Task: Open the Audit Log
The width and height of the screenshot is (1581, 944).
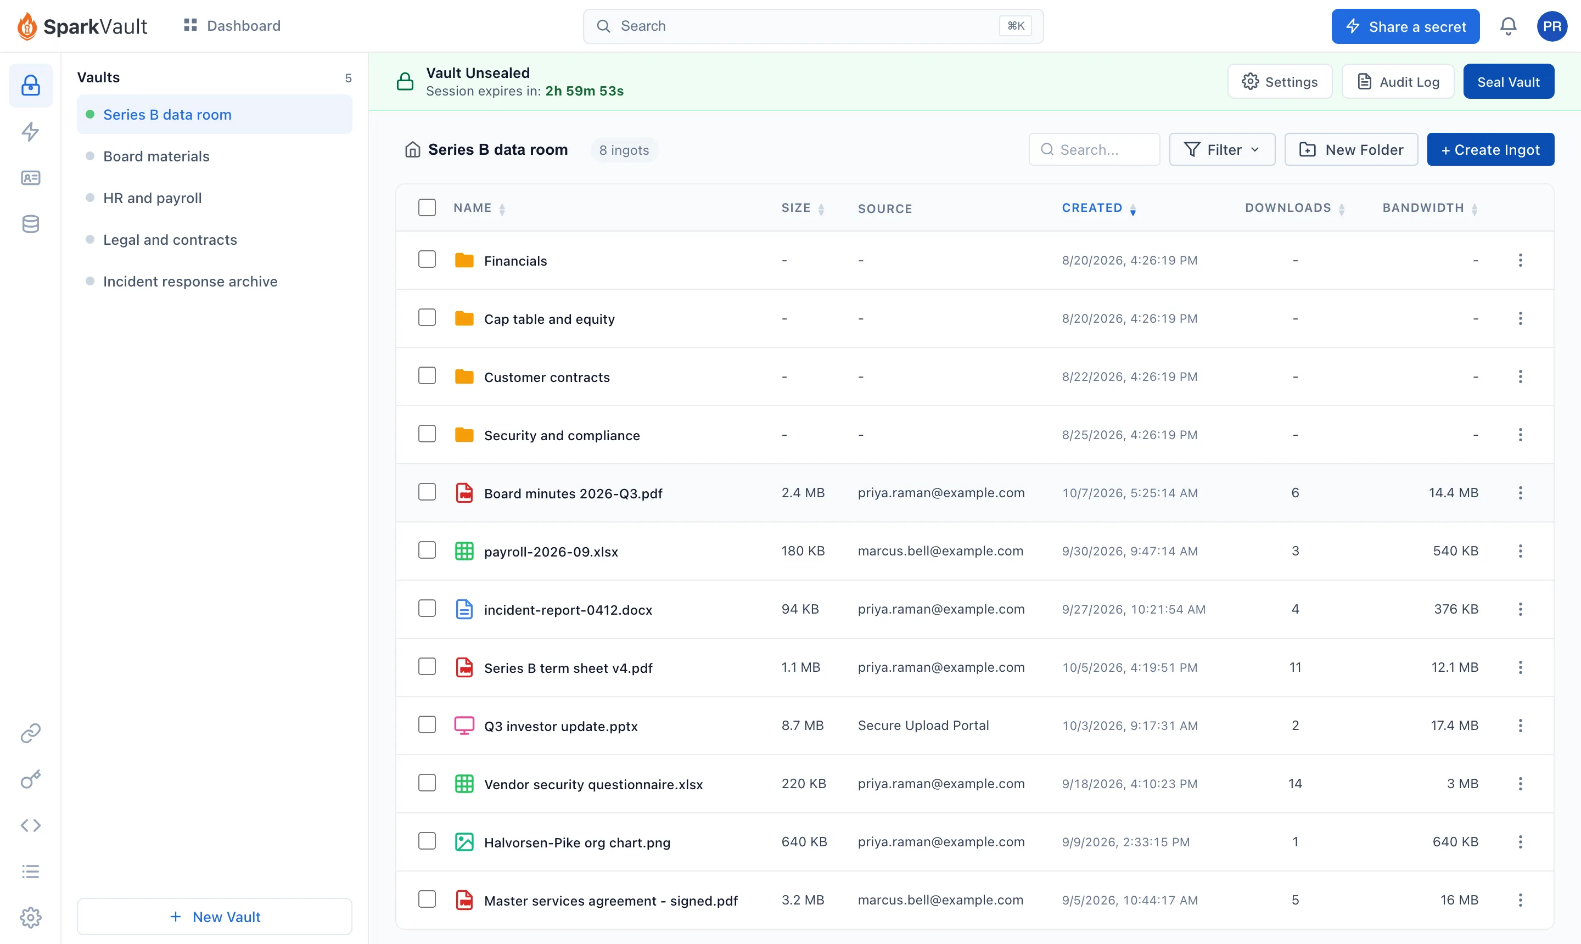Action: coord(1398,81)
